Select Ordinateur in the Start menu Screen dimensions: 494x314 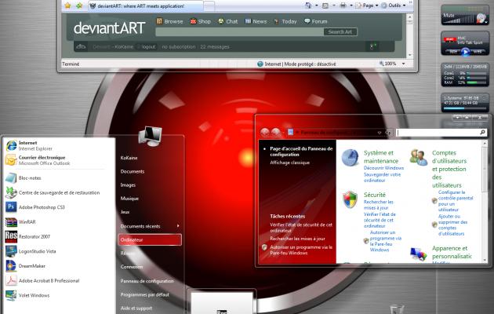[x=150, y=239]
